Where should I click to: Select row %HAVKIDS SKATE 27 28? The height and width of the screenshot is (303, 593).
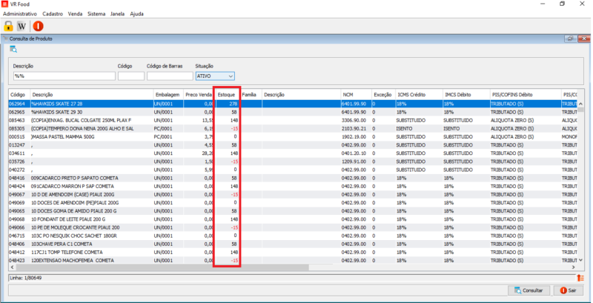coord(293,104)
